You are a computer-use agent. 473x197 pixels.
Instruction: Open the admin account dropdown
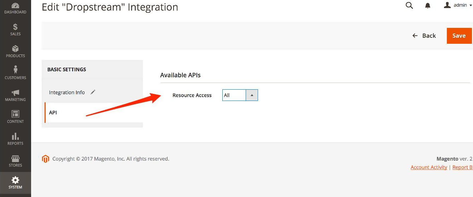tap(458, 5)
